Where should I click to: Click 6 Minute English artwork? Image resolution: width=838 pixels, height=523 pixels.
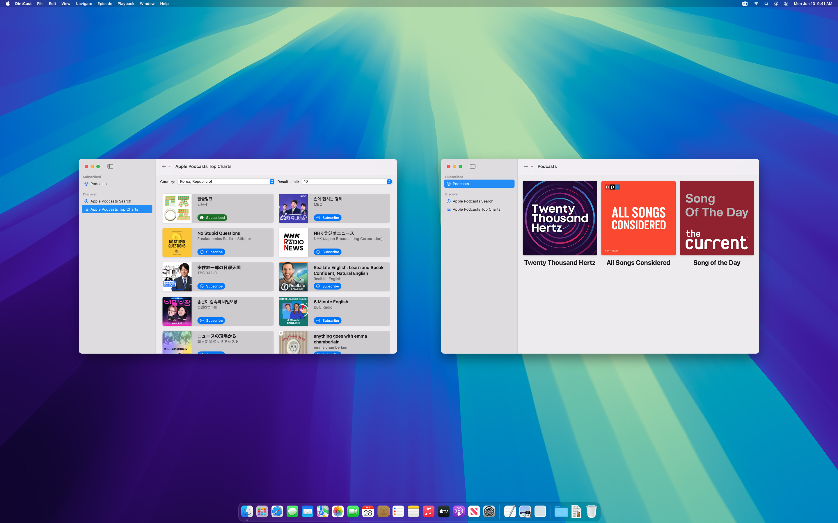293,311
